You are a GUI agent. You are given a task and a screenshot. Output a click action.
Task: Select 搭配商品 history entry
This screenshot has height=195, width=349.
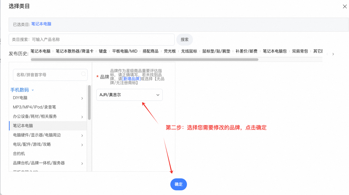point(150,51)
